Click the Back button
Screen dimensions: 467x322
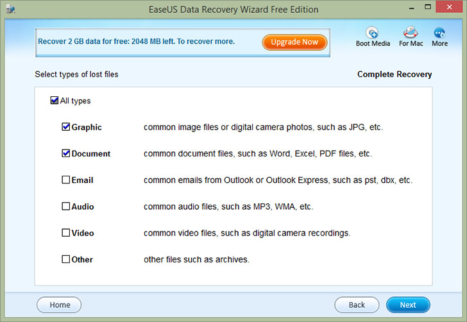(357, 305)
